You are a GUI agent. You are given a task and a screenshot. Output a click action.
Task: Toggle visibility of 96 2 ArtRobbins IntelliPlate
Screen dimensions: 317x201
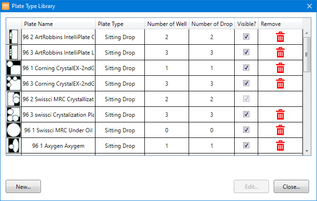coord(246,37)
